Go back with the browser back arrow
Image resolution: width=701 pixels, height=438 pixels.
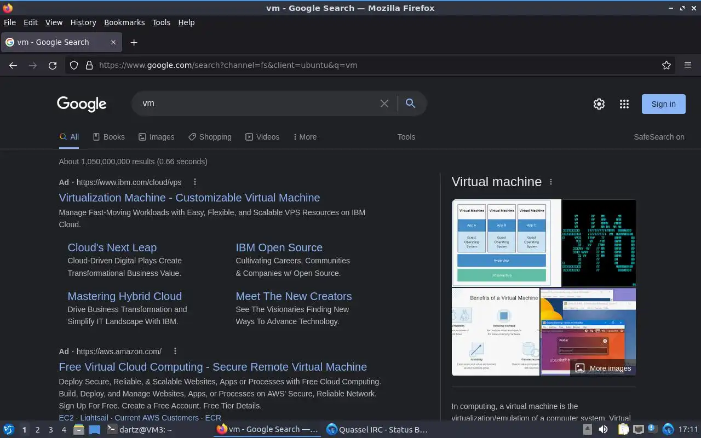pyautogui.click(x=13, y=65)
